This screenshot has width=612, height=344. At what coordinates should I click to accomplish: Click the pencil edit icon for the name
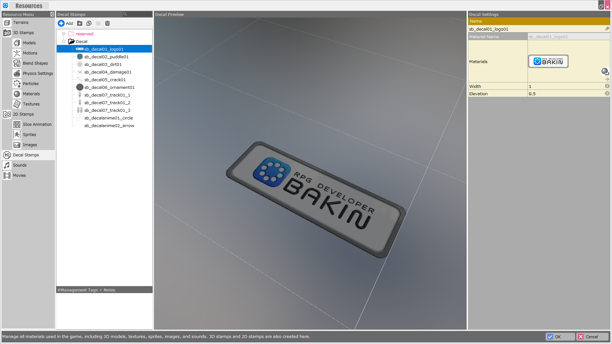pyautogui.click(x=607, y=29)
